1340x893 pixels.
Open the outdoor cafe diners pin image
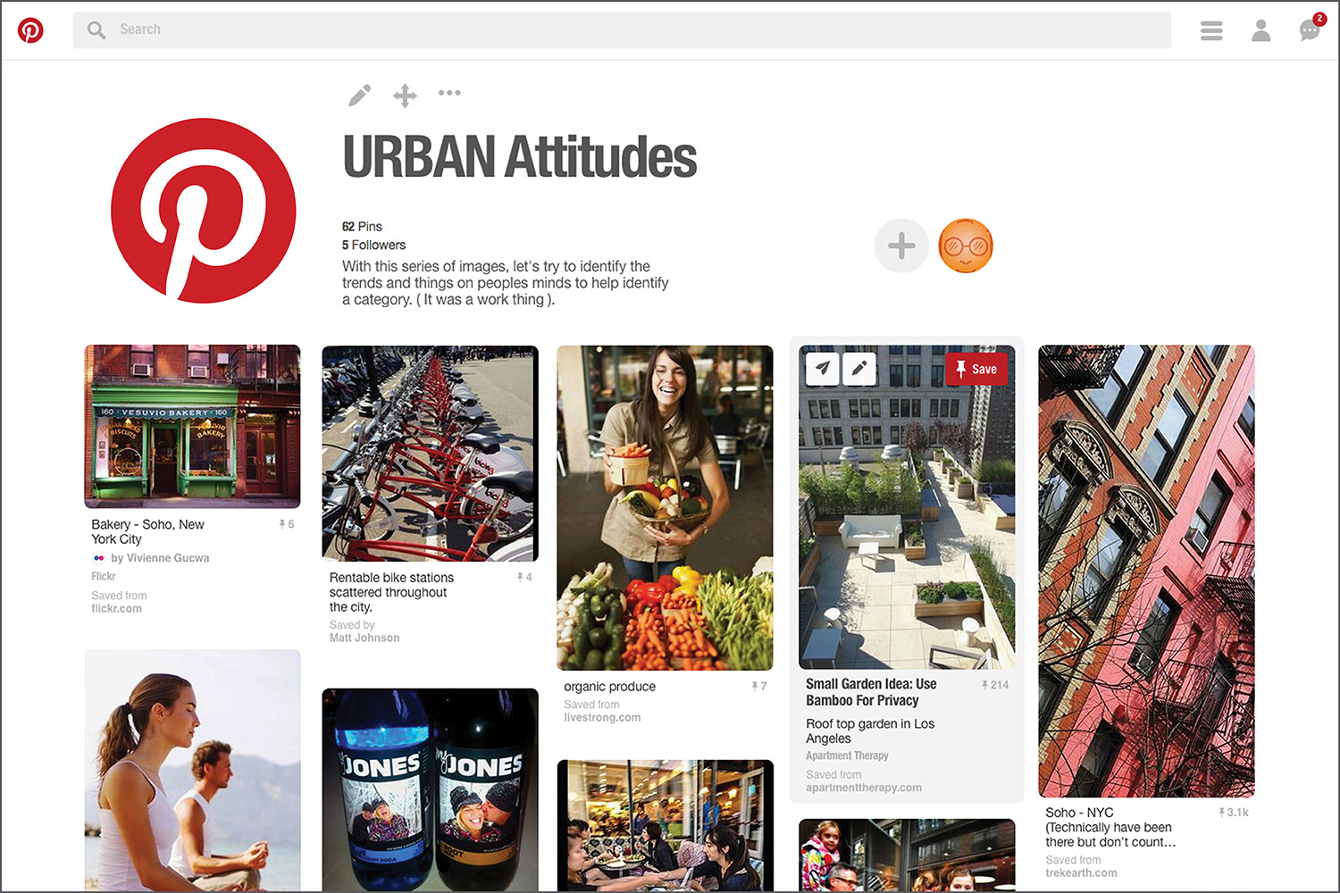tap(665, 826)
